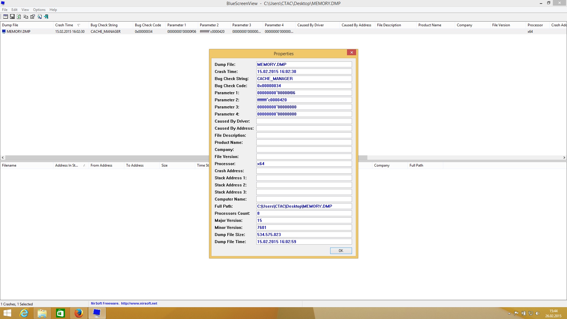This screenshot has height=319, width=567.
Task: Open the nirsoft.net link in status bar
Action: 139,303
